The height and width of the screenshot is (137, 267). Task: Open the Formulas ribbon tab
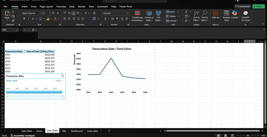click(x=61, y=7)
